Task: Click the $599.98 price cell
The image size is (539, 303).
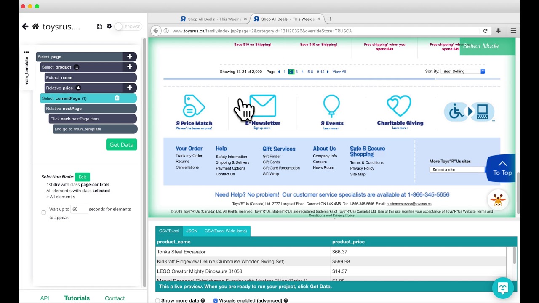Action: pyautogui.click(x=419, y=261)
